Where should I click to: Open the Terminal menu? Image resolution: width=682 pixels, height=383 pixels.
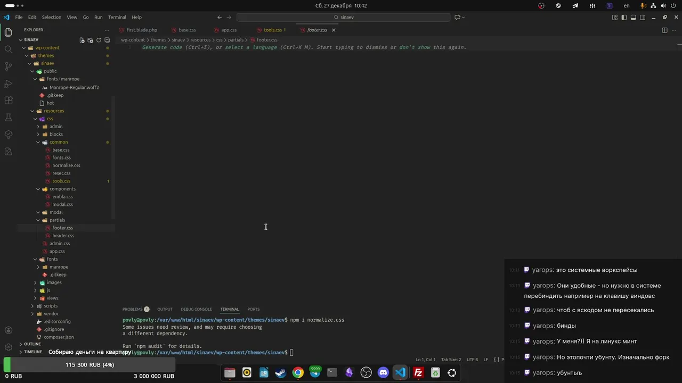(x=117, y=17)
